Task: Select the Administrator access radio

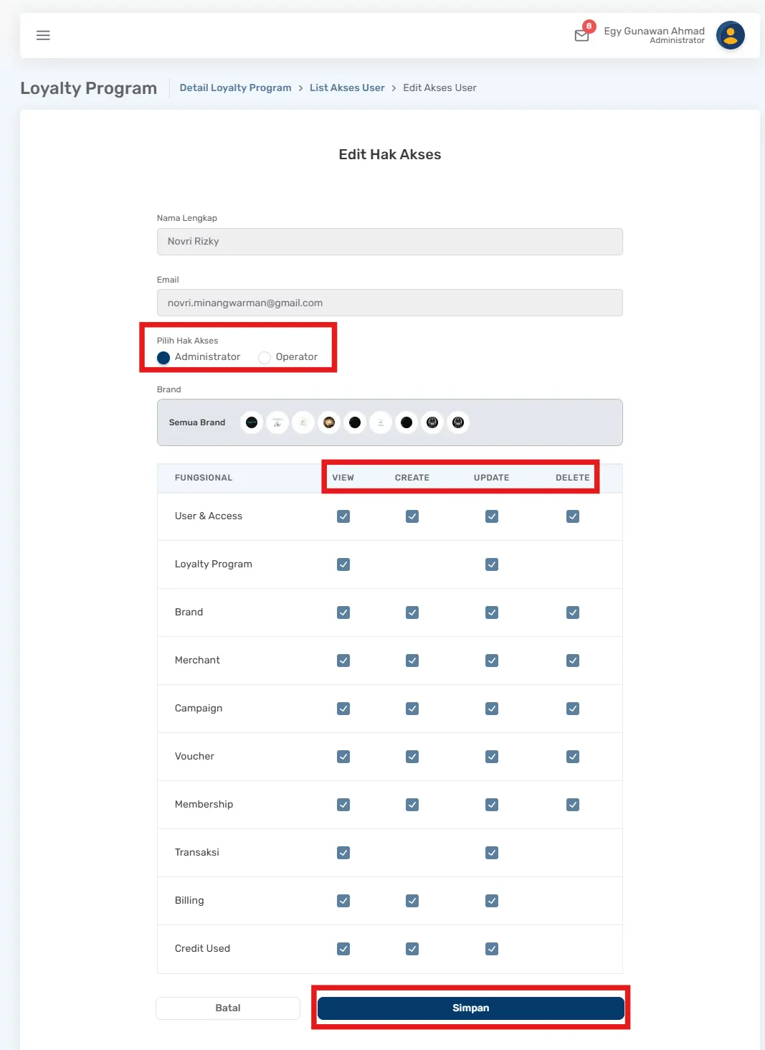Action: 163,357
